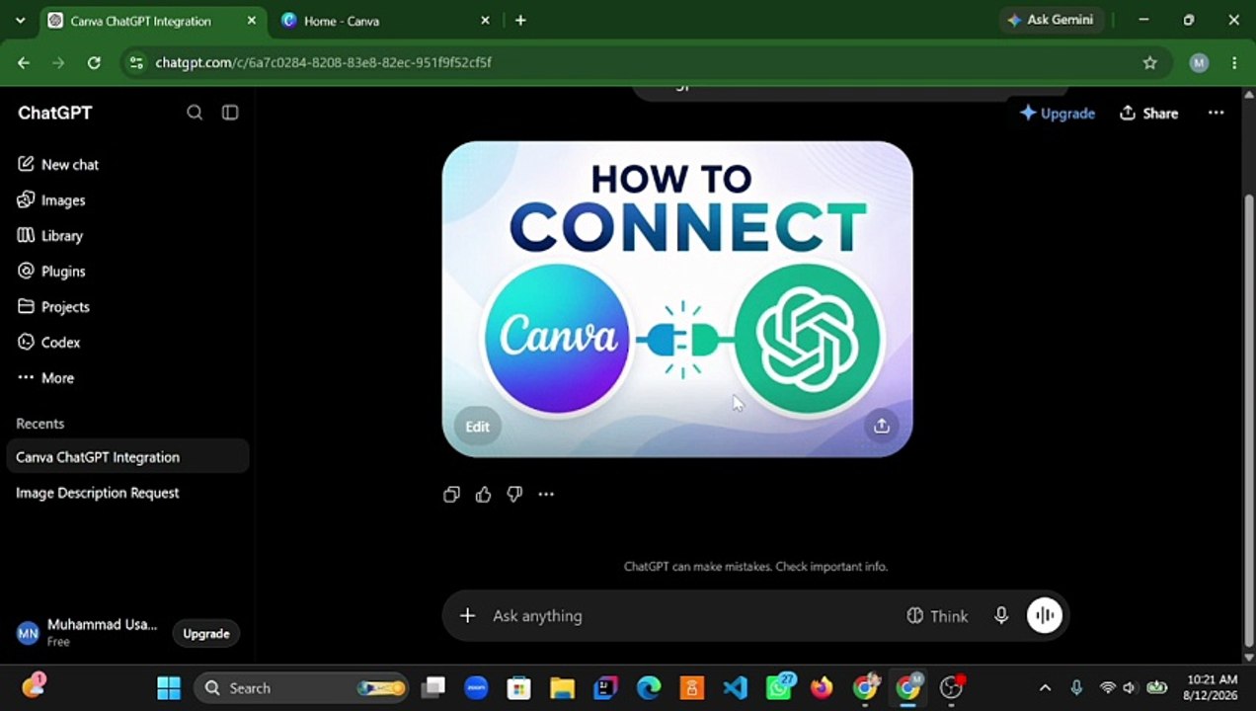Screen dimensions: 1256x711
Task: Reload the page
Action: [x=94, y=62]
